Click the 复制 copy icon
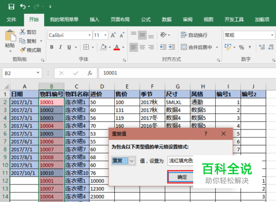This screenshot has height=202, width=276. click(x=23, y=41)
